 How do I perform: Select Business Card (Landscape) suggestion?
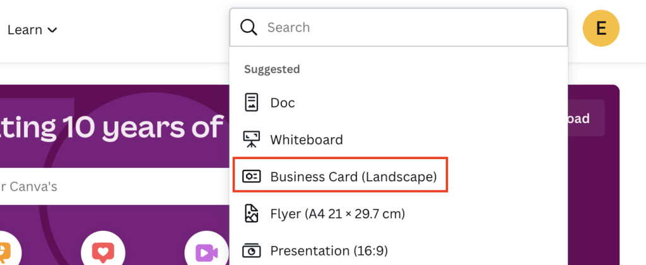pyautogui.click(x=353, y=177)
